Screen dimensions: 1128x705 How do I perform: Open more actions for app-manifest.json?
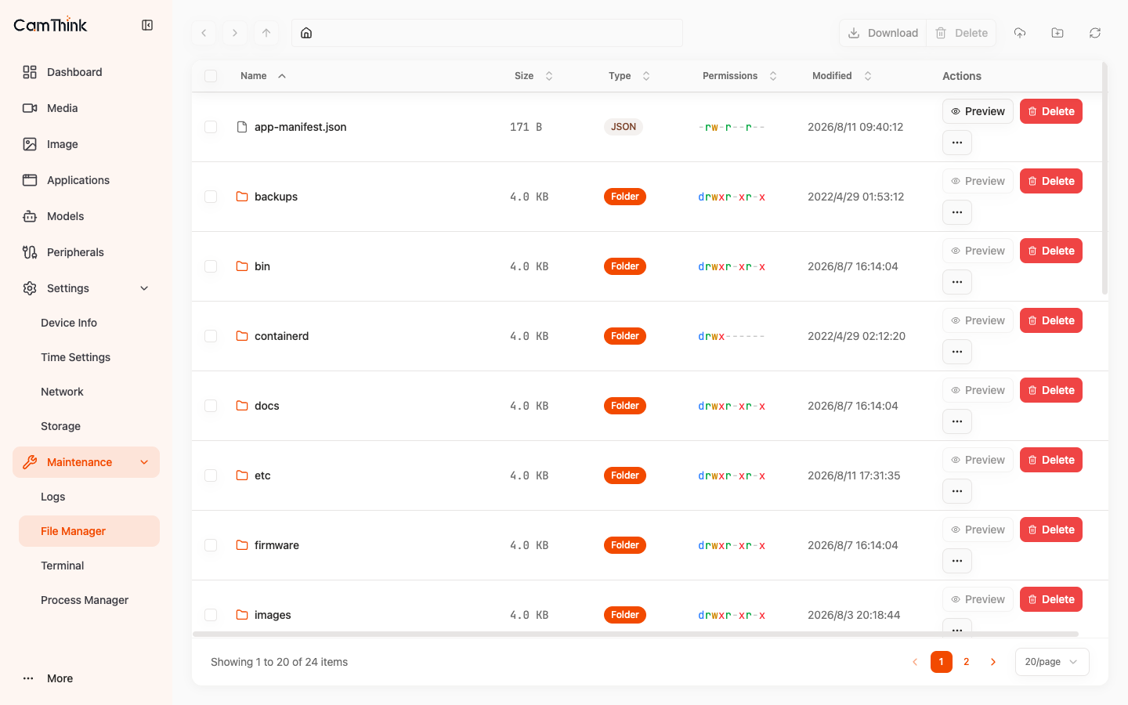pos(957,143)
